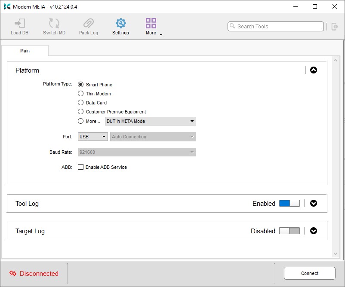Open the More tools grid icon

[x=151, y=23]
